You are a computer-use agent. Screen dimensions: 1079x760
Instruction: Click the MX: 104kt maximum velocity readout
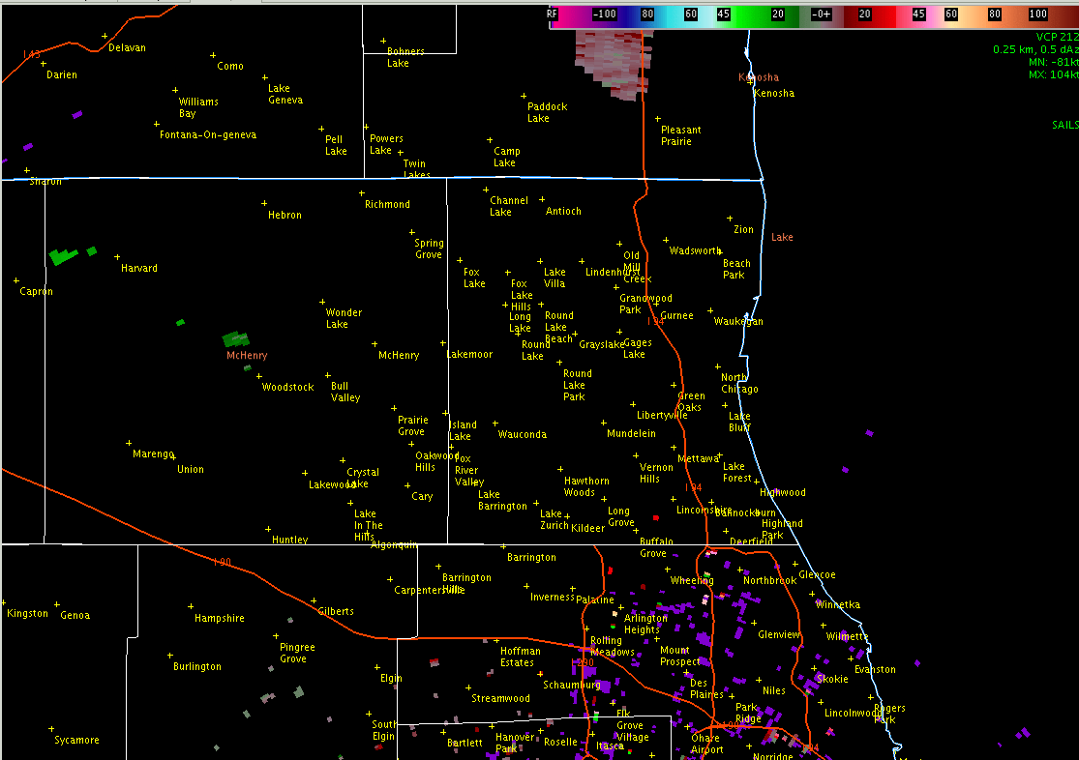coord(1053,74)
